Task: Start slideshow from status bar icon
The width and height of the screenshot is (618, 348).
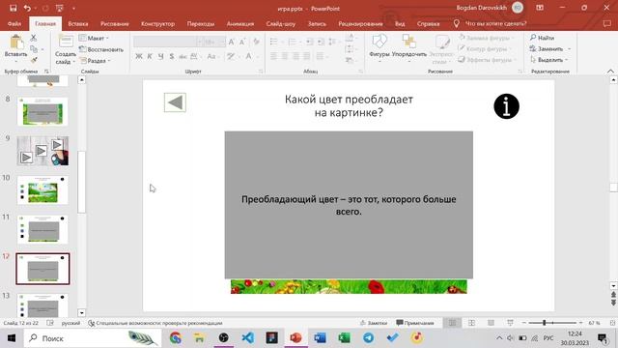Action: pyautogui.click(x=510, y=323)
